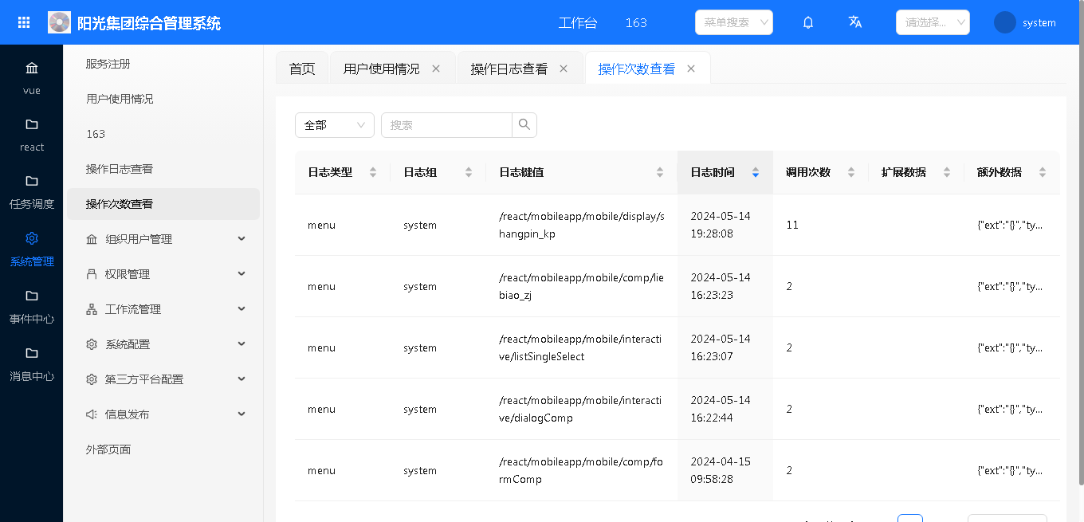
Task: Select the vue module in the sidebar
Action: click(x=32, y=78)
